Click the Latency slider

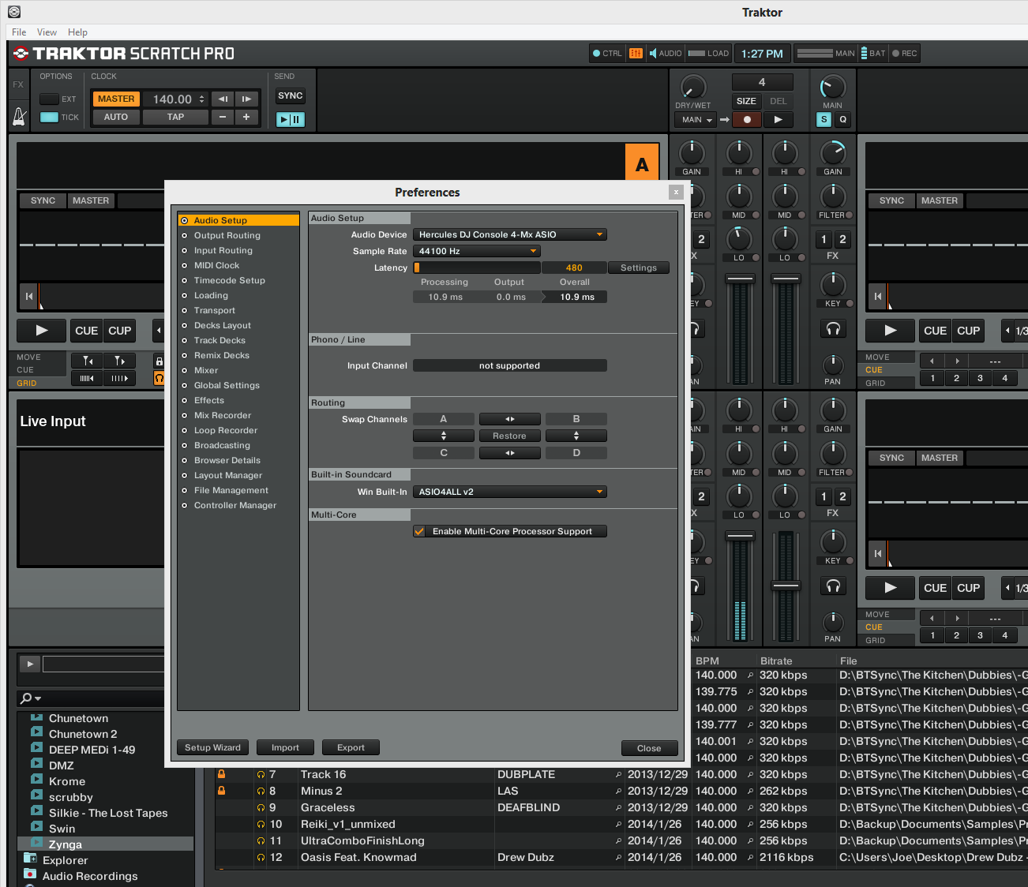click(x=477, y=268)
